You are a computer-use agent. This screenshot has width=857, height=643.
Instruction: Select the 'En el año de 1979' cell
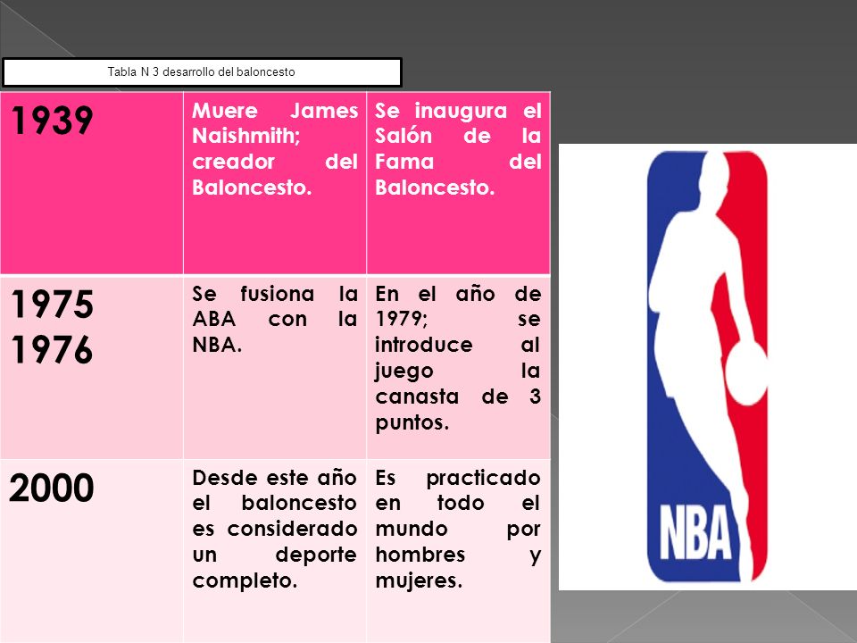pyautogui.click(x=458, y=367)
